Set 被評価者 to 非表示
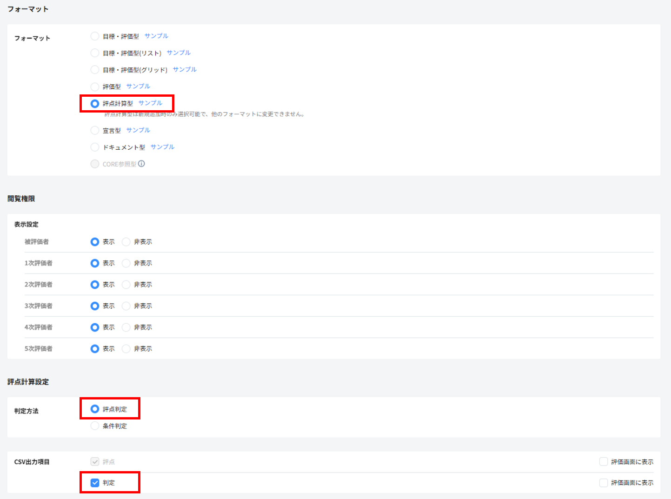The height and width of the screenshot is (499, 671). click(126, 242)
